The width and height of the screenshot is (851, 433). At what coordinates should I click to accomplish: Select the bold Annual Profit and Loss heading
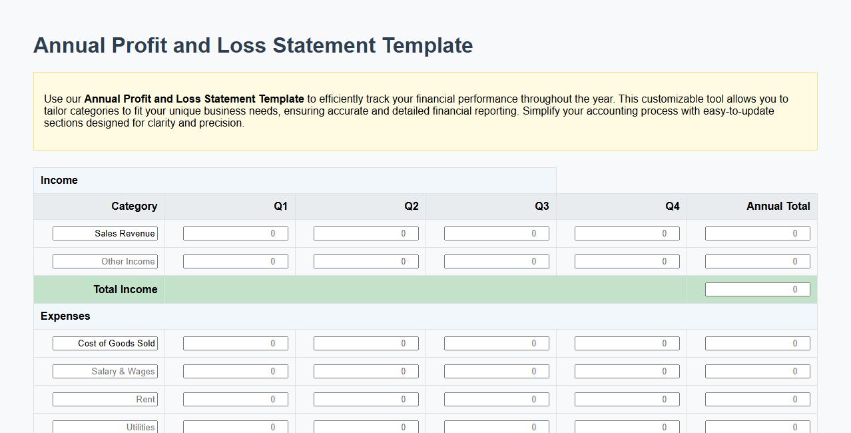click(253, 45)
